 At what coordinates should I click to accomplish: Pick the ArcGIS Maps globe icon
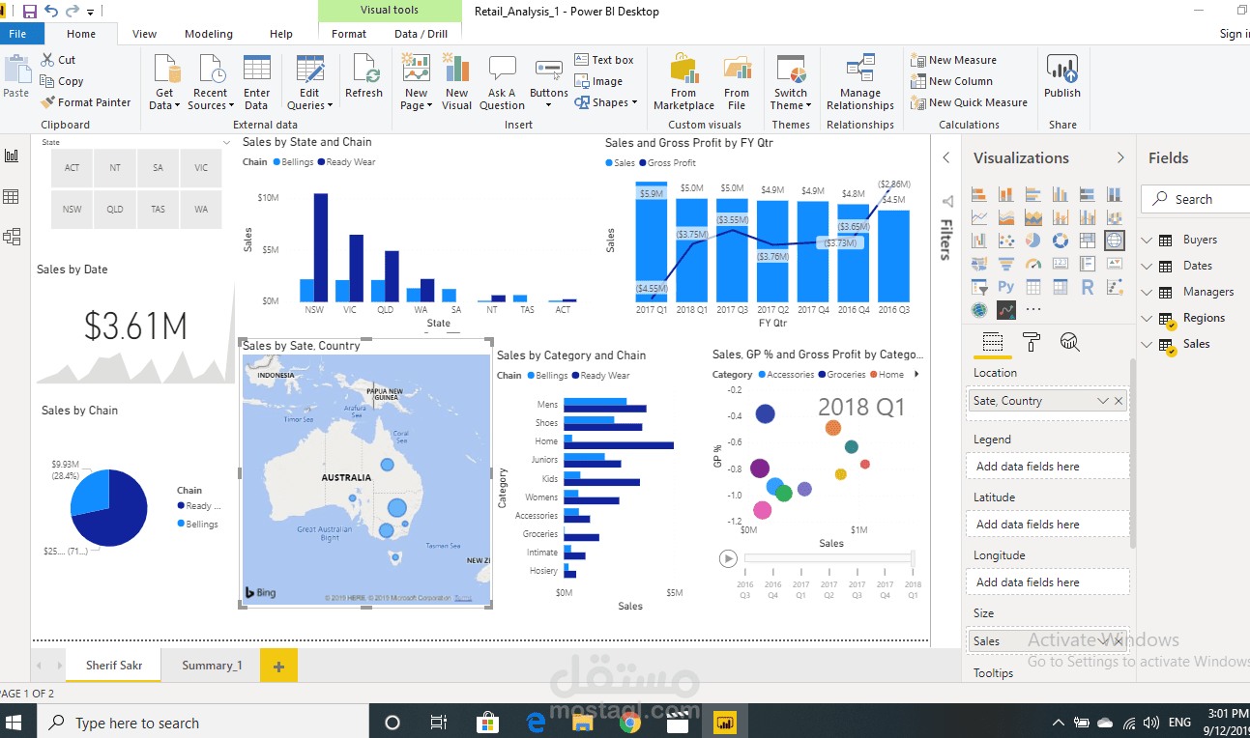979,310
